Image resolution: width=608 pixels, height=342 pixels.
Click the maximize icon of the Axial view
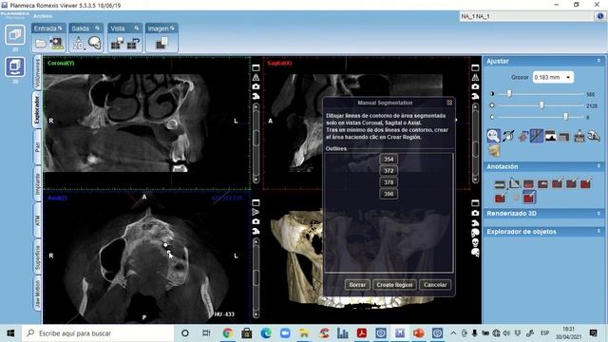256,202
